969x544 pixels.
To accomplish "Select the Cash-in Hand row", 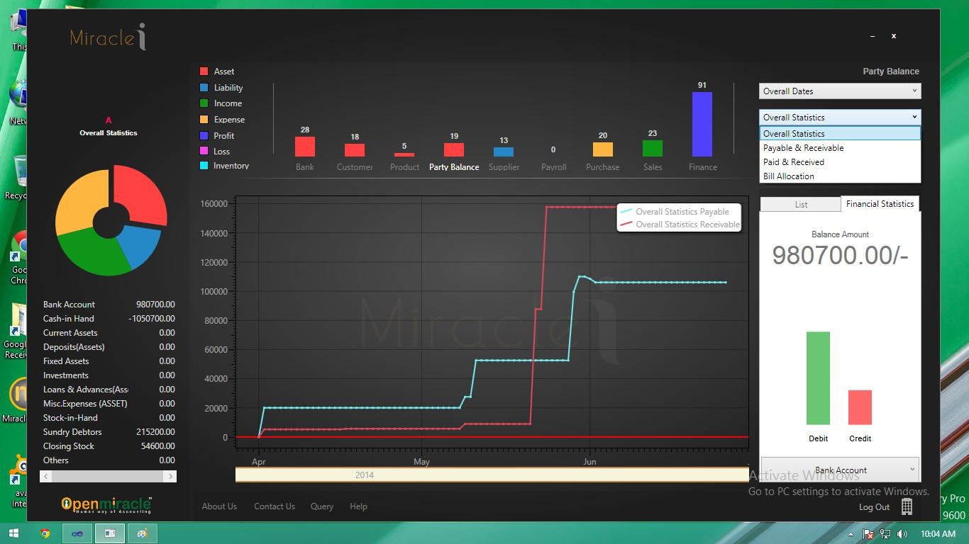I will point(109,319).
